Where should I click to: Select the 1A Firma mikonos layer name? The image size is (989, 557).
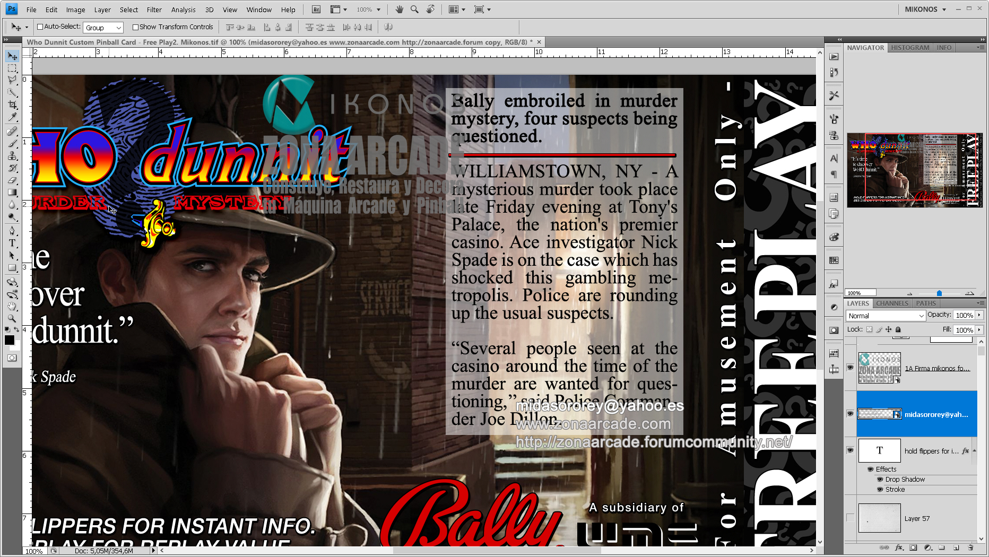(937, 368)
